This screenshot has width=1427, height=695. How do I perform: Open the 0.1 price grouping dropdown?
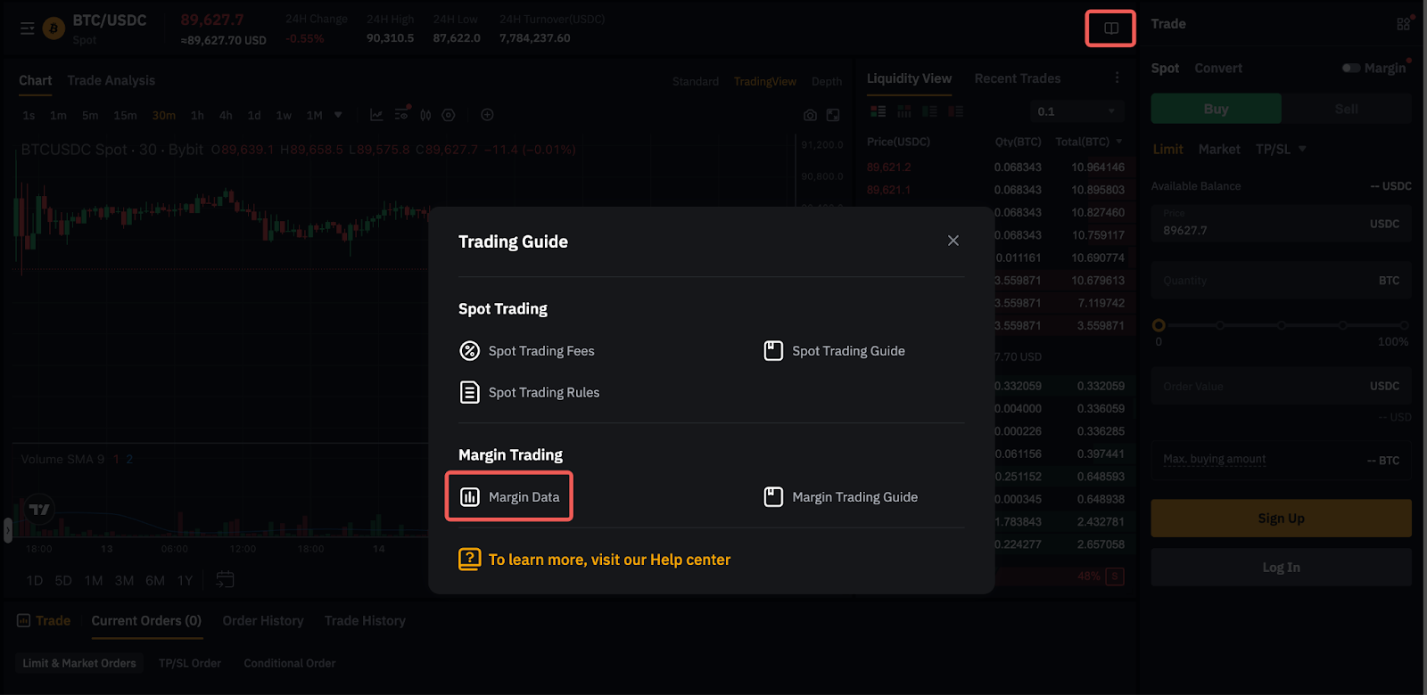coord(1076,111)
